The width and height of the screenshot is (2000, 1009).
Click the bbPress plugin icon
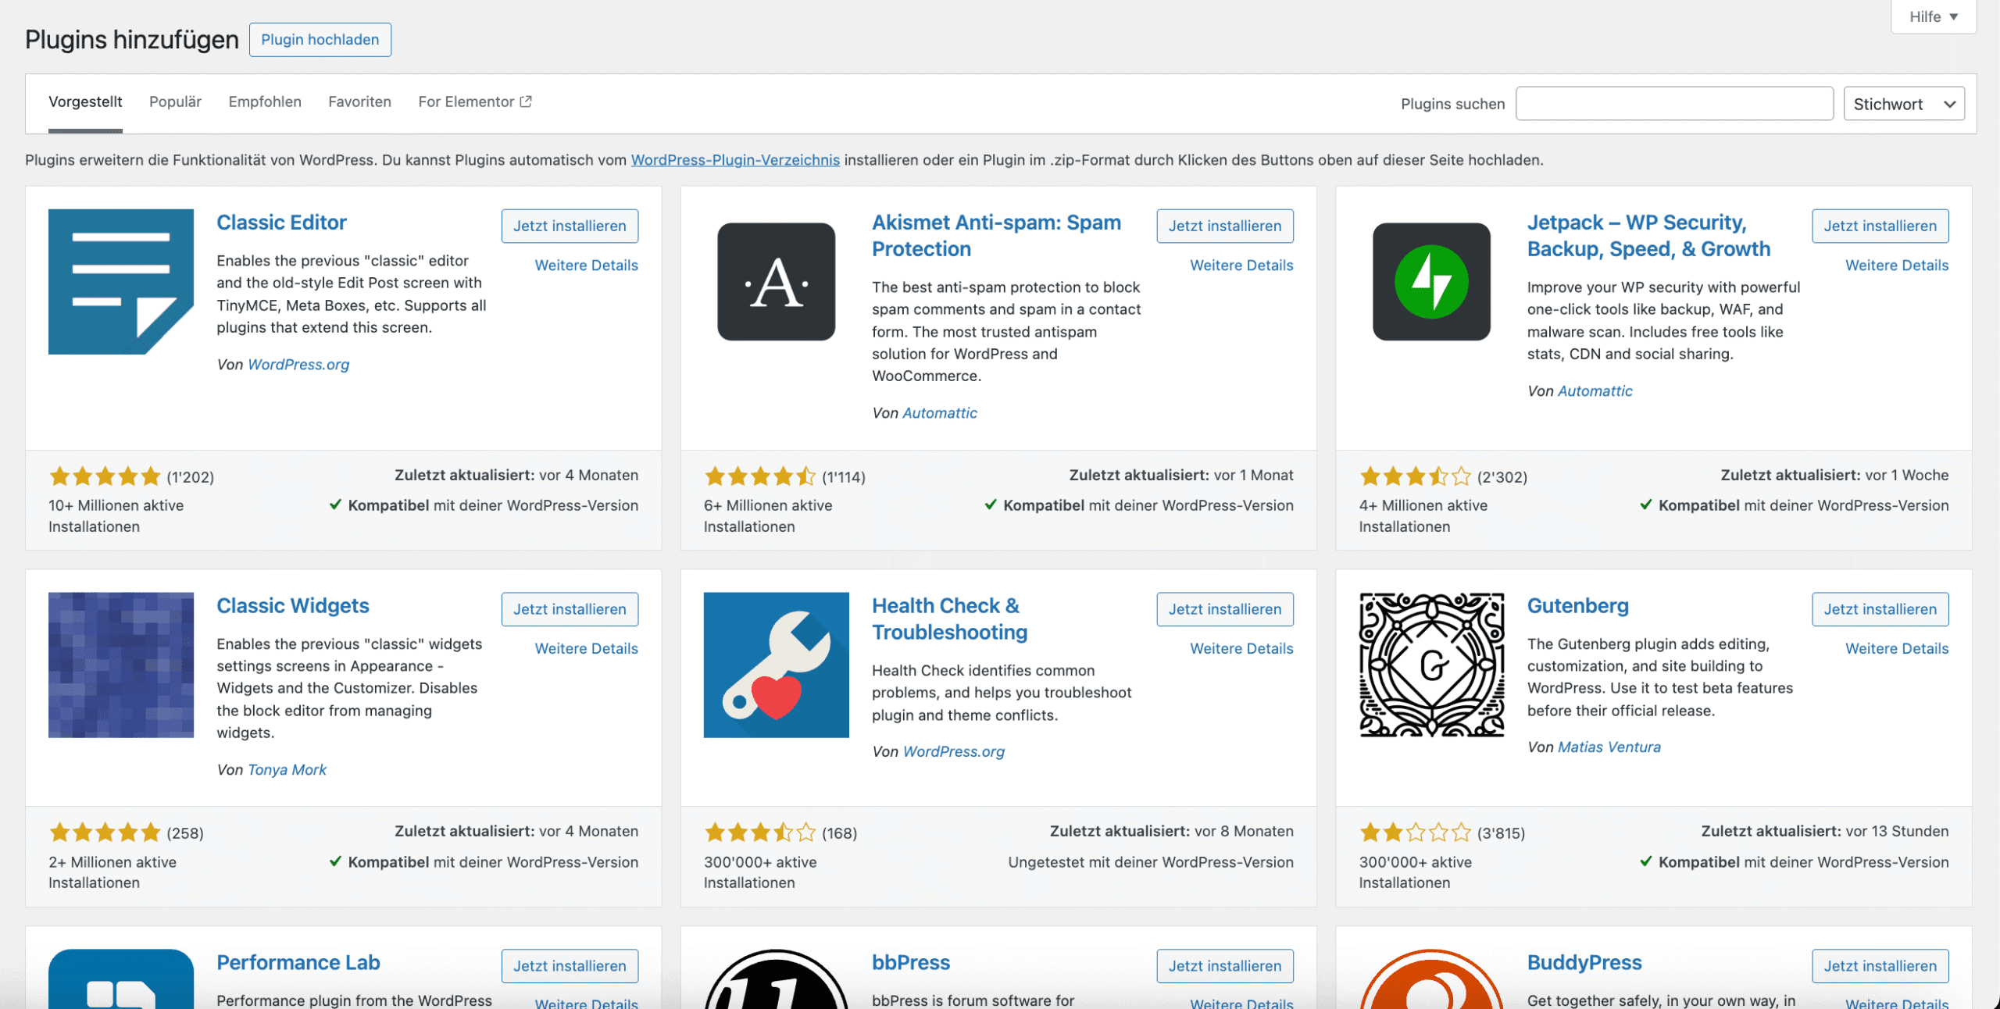tap(776, 979)
